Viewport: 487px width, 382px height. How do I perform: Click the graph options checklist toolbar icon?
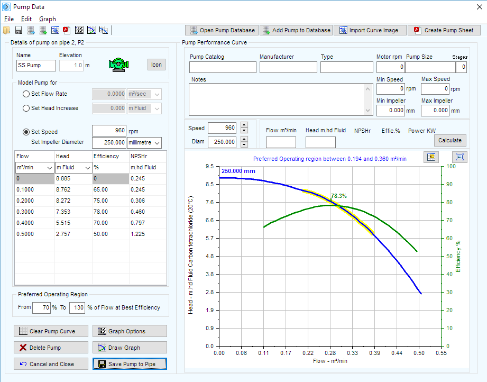pos(79,30)
